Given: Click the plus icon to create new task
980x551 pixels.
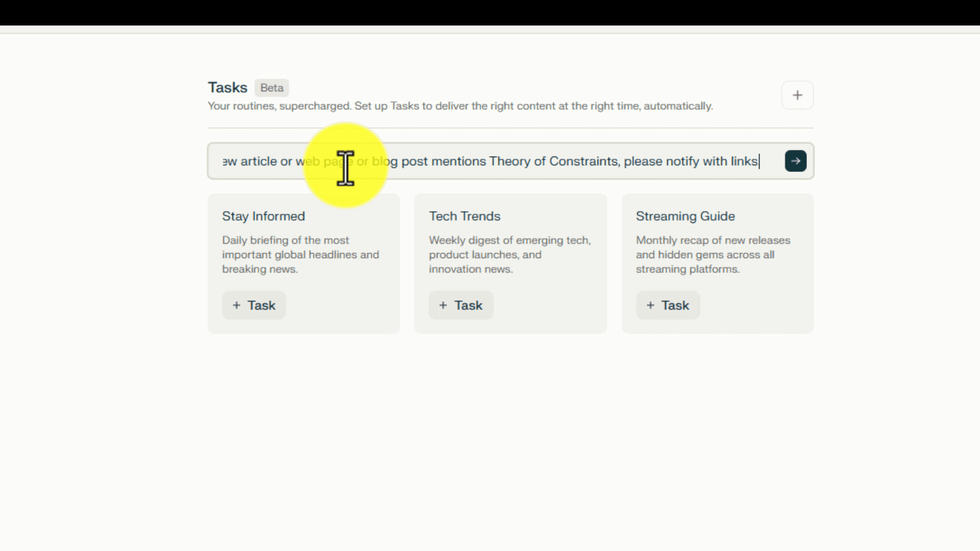Looking at the screenshot, I should coord(797,95).
